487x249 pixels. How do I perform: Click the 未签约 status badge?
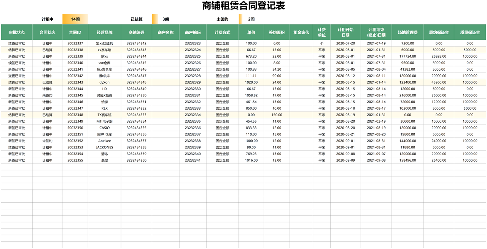222,18
